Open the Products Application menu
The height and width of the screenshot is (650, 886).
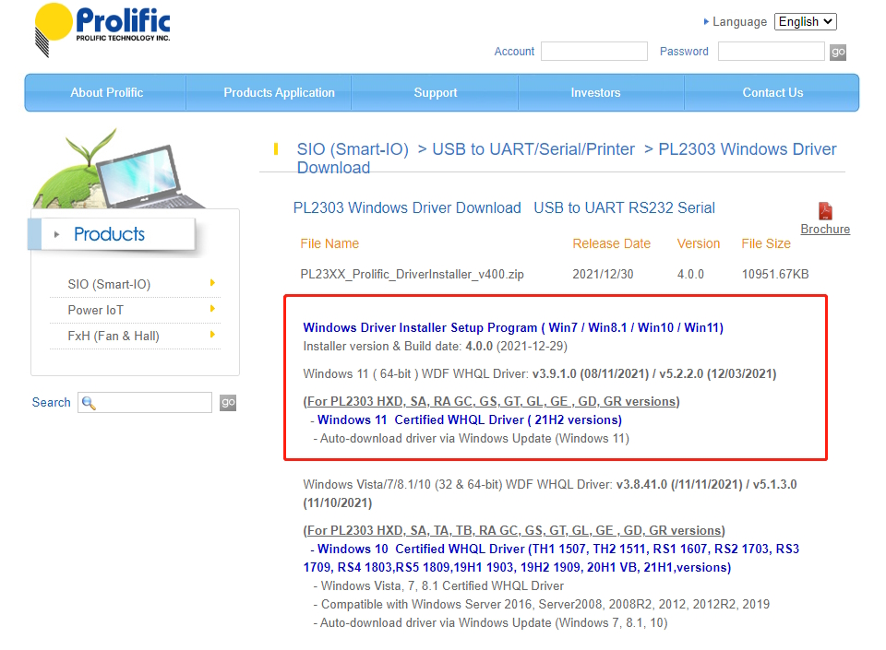pos(279,92)
